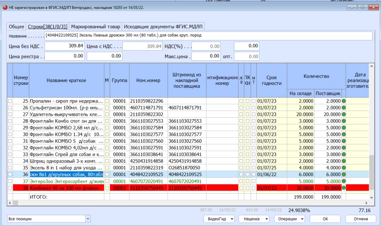The height and width of the screenshot is (226, 381).
Task: Click the green status dot in row 30
Action: 343,134
